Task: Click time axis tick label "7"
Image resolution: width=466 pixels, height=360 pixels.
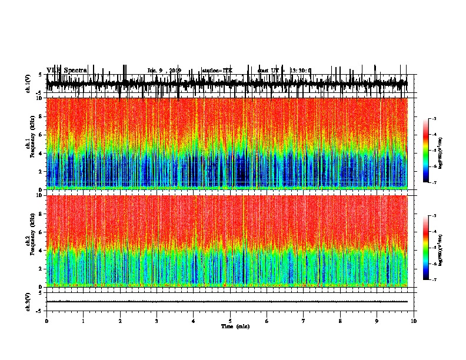Action: pyautogui.click(x=304, y=321)
